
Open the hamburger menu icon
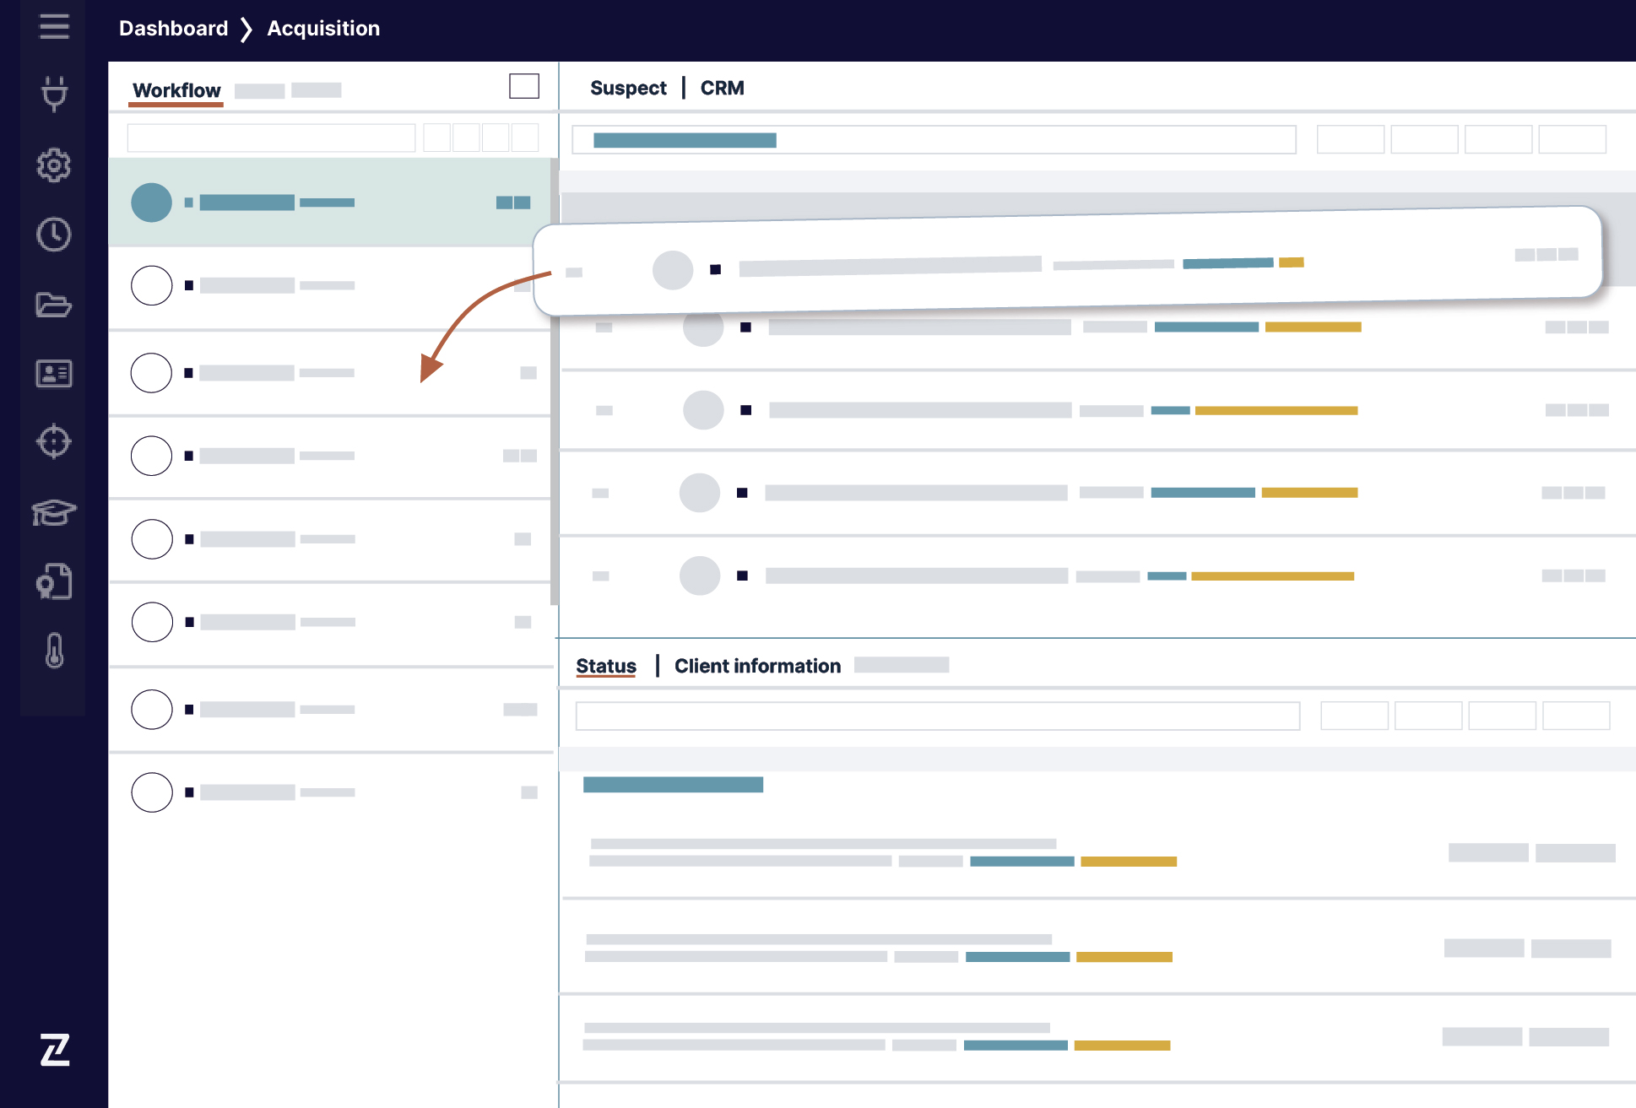(x=54, y=27)
